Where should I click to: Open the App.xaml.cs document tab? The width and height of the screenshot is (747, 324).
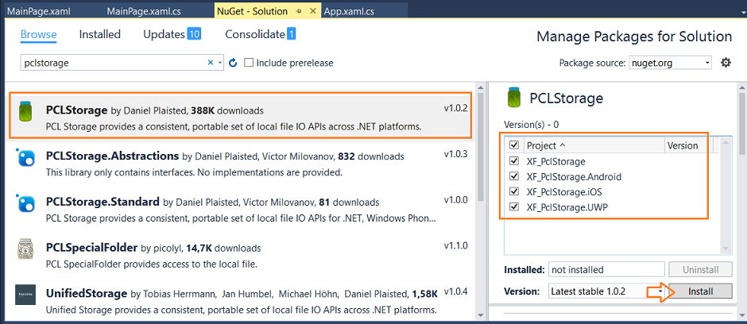[349, 11]
